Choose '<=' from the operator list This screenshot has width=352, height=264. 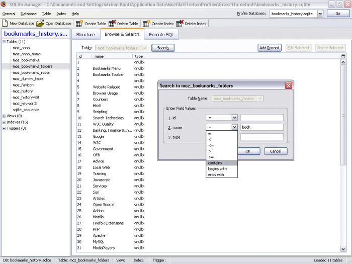[222, 145]
